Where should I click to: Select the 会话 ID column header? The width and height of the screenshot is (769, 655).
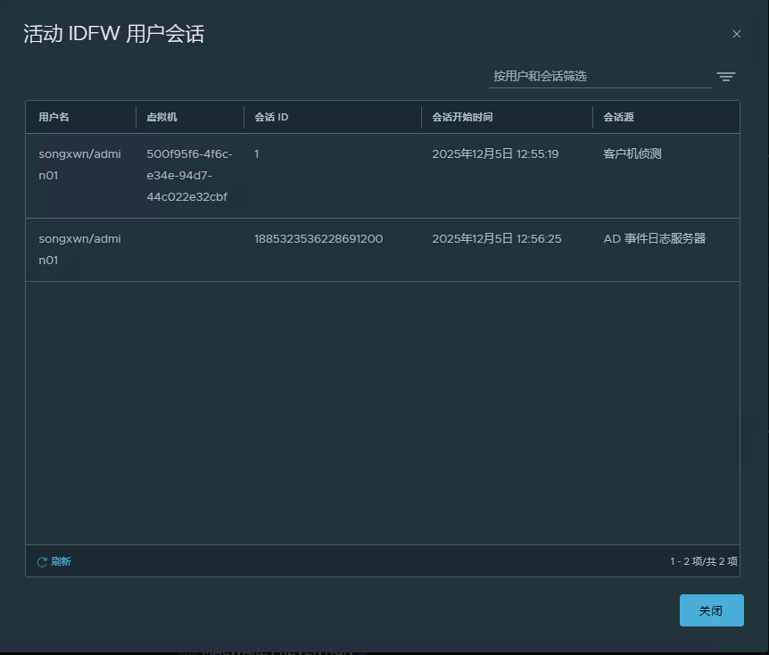[271, 117]
